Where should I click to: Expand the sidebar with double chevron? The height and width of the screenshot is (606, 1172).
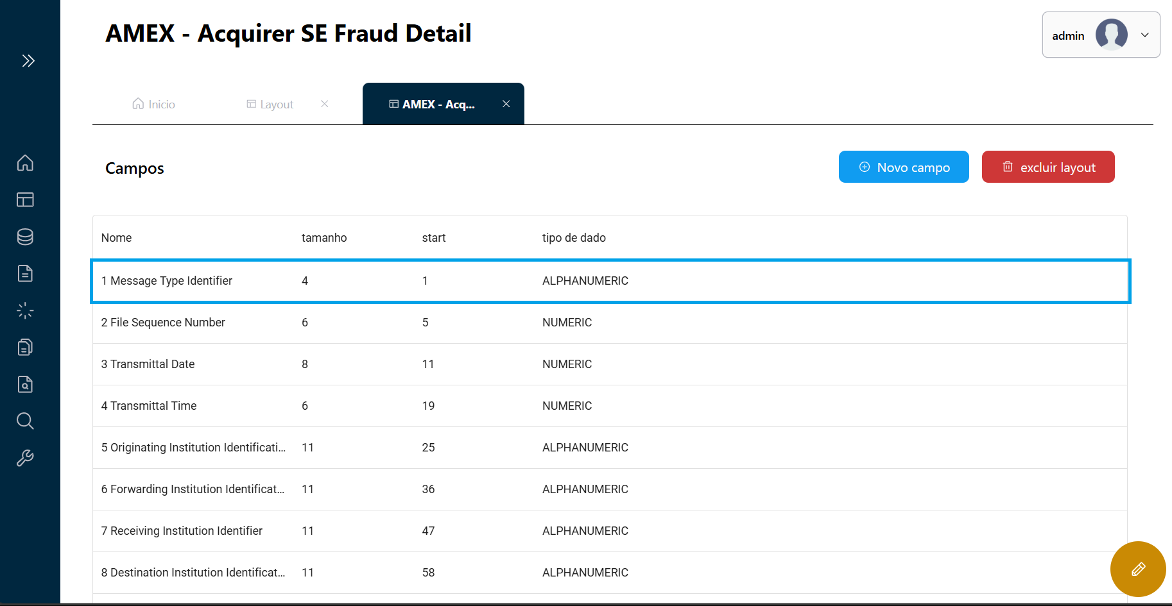(28, 61)
